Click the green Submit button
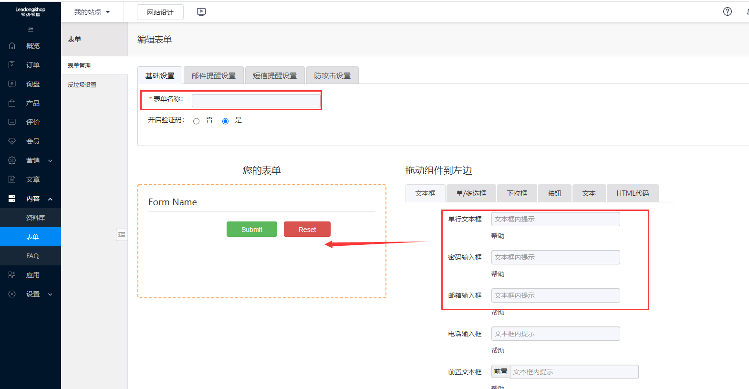 pyautogui.click(x=251, y=230)
